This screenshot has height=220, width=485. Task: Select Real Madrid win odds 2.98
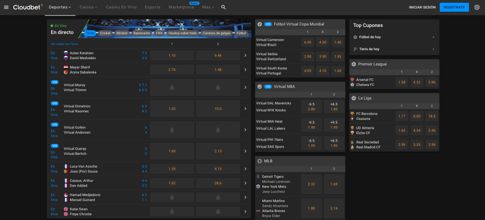(x=432, y=144)
